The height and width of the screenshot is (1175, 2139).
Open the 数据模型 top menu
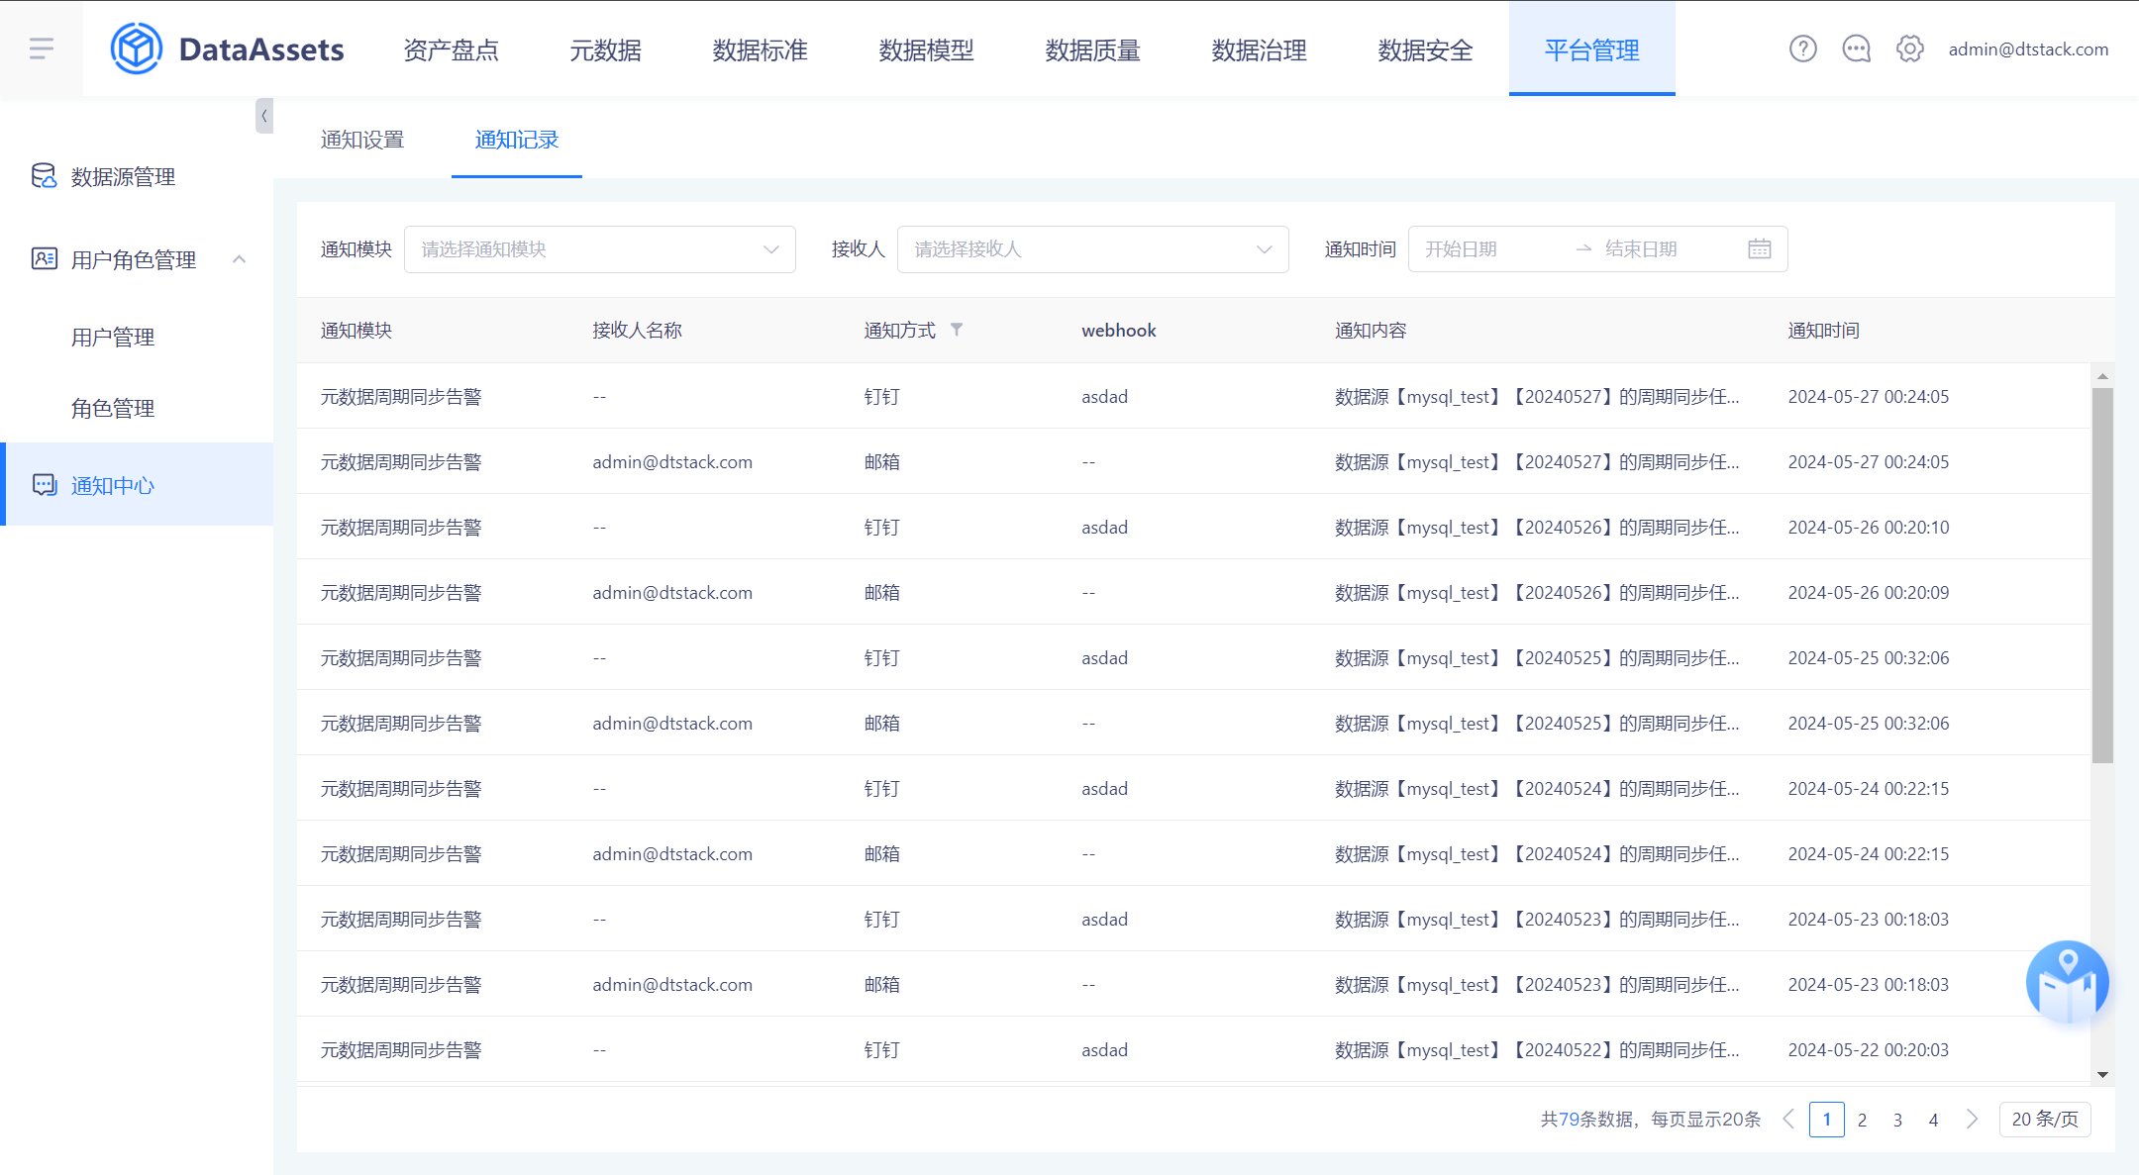point(927,49)
